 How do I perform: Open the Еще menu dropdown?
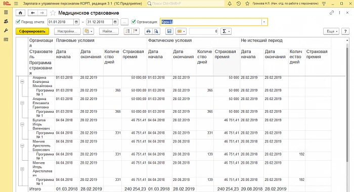pyautogui.click(x=331, y=31)
